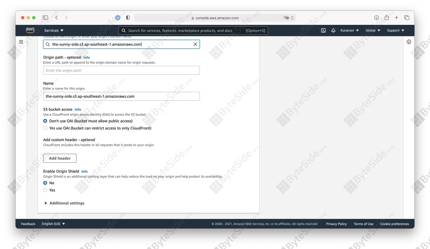Open a new tab with plus icon
Screen dimensions: 430x249
tap(396, 17)
